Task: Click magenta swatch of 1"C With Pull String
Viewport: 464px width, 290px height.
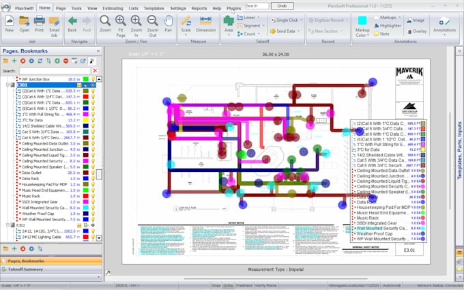Action: (x=86, y=114)
